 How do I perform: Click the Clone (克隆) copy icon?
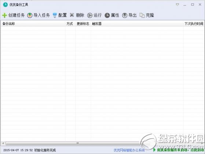click(x=142, y=15)
